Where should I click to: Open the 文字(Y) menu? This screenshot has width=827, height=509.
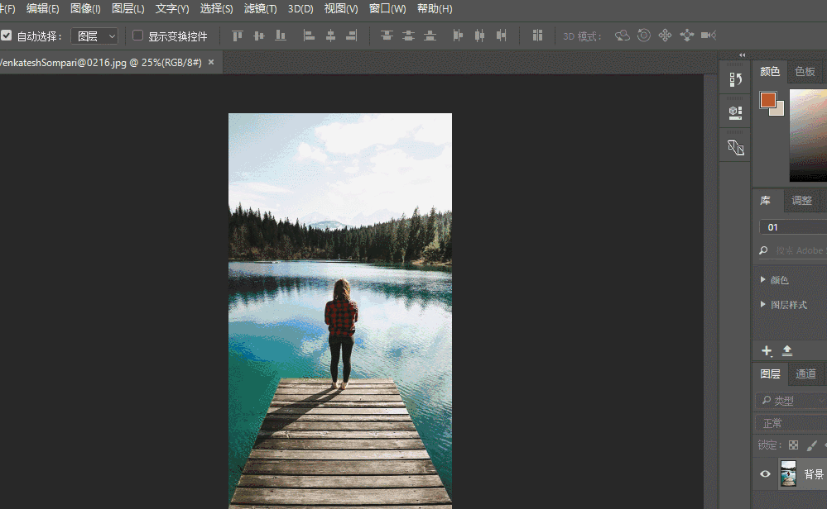(172, 9)
